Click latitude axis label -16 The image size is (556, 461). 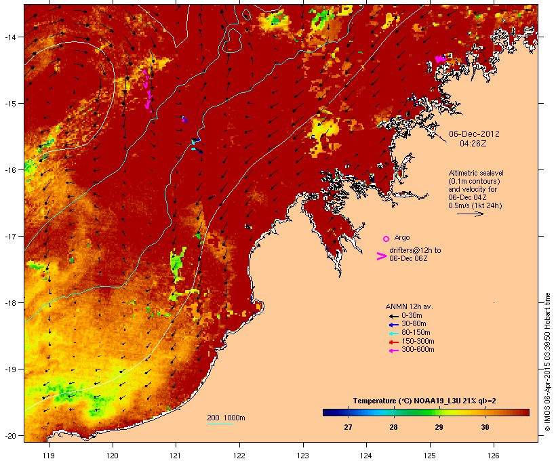point(9,170)
